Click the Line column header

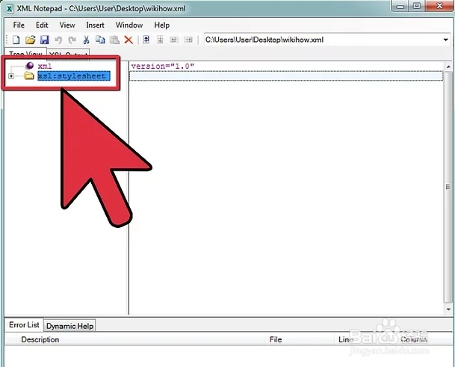coord(346,339)
